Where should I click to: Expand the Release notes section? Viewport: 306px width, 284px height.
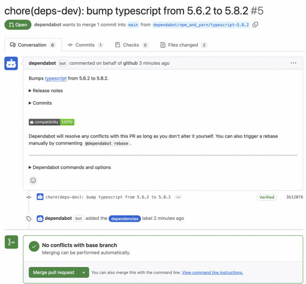pos(46,90)
